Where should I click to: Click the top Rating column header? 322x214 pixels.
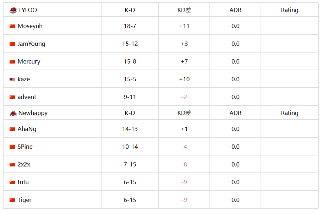pos(290,10)
